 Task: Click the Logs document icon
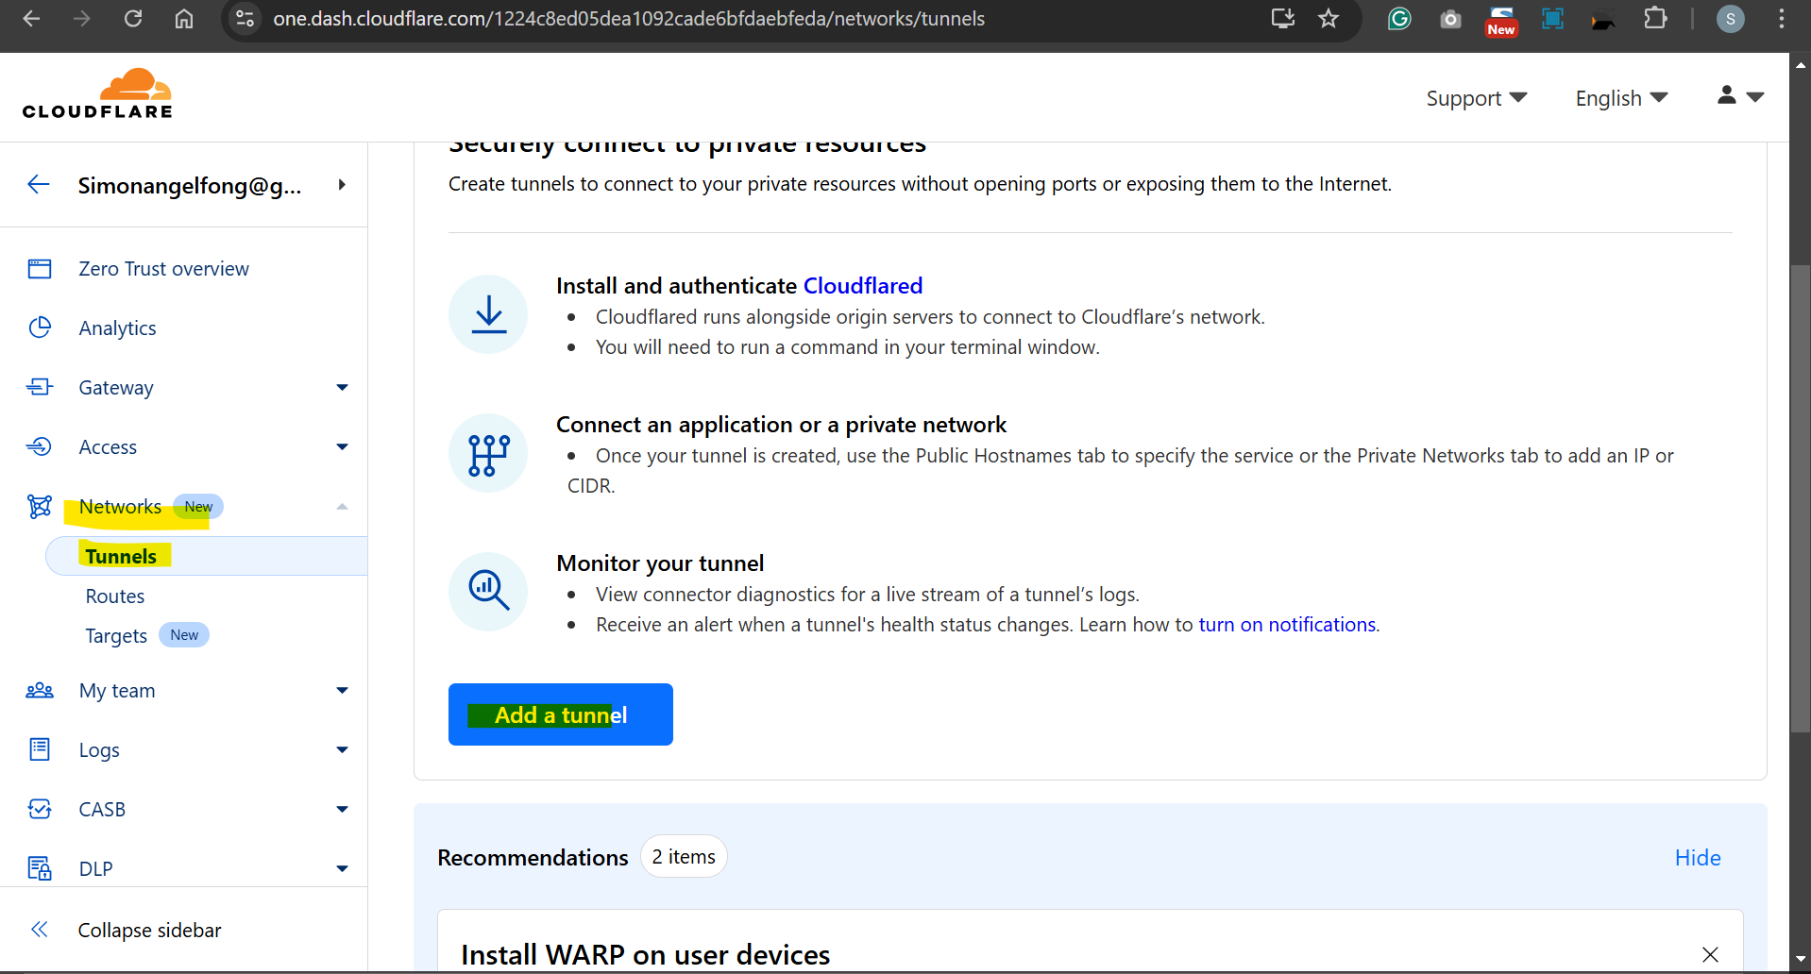pos(40,749)
